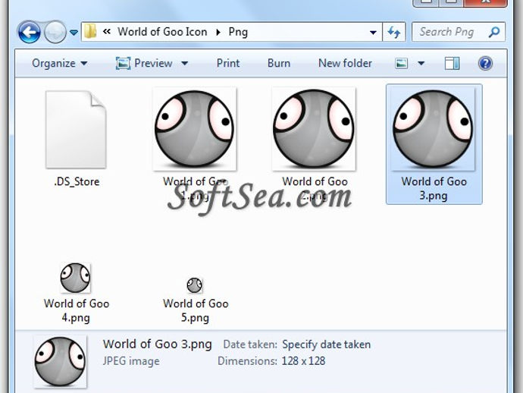Select World of Goo 5.png thumbnail
Screen dimensions: 523x393
click(195, 285)
